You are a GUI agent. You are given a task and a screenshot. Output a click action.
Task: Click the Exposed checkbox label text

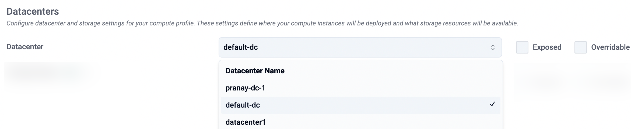547,47
